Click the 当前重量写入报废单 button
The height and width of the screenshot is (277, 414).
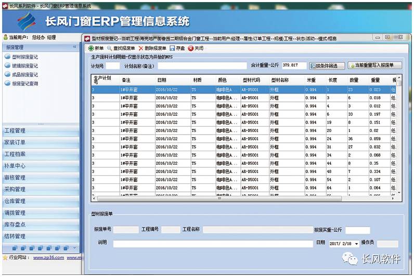coord(374,66)
